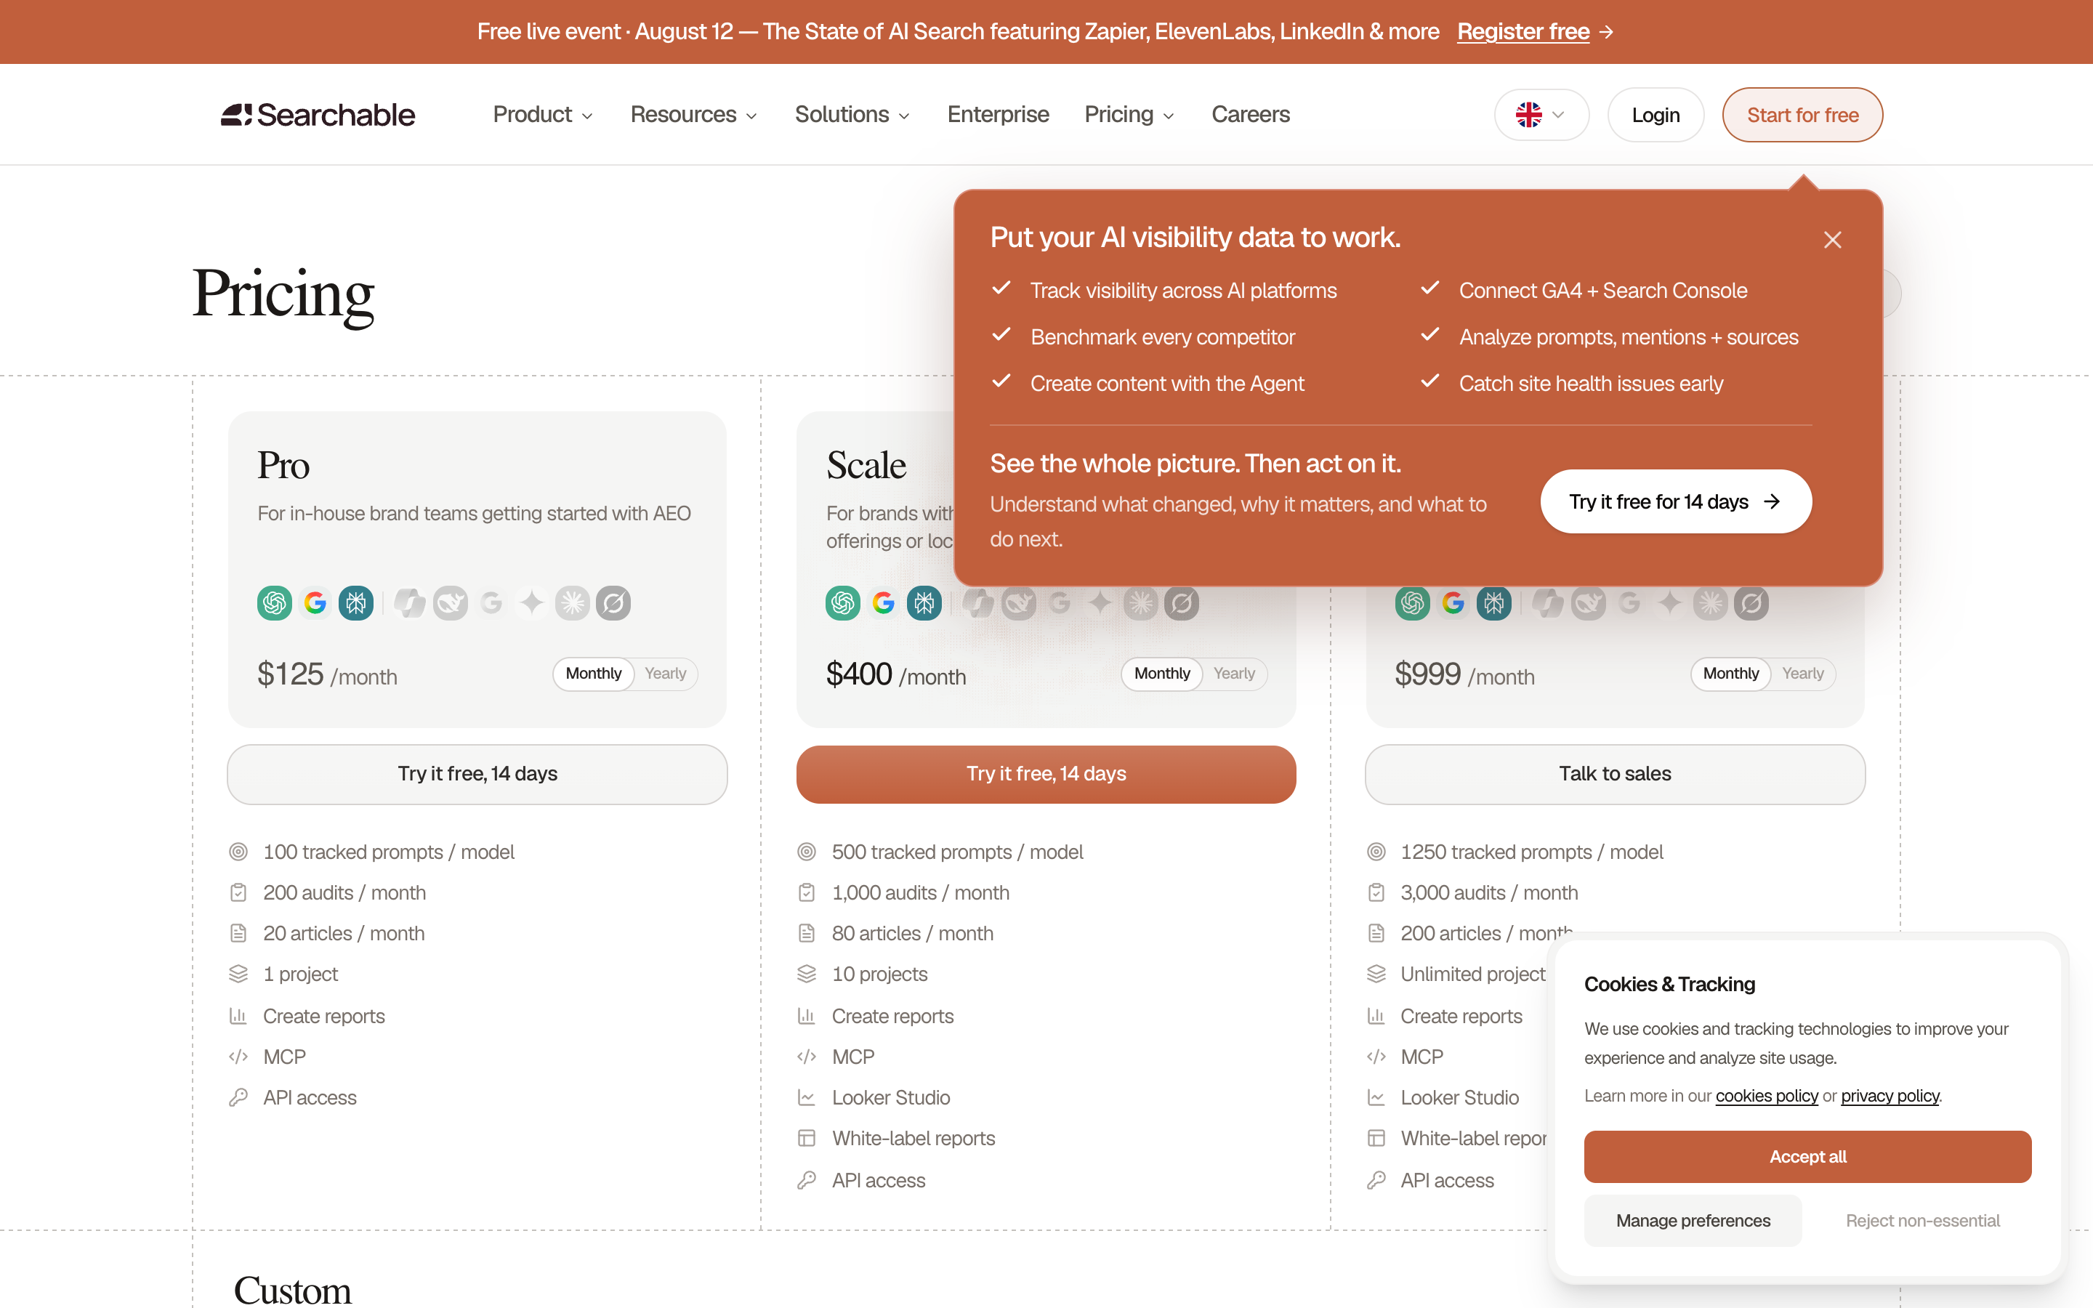Switch Pro plan to Yearly billing

665,674
